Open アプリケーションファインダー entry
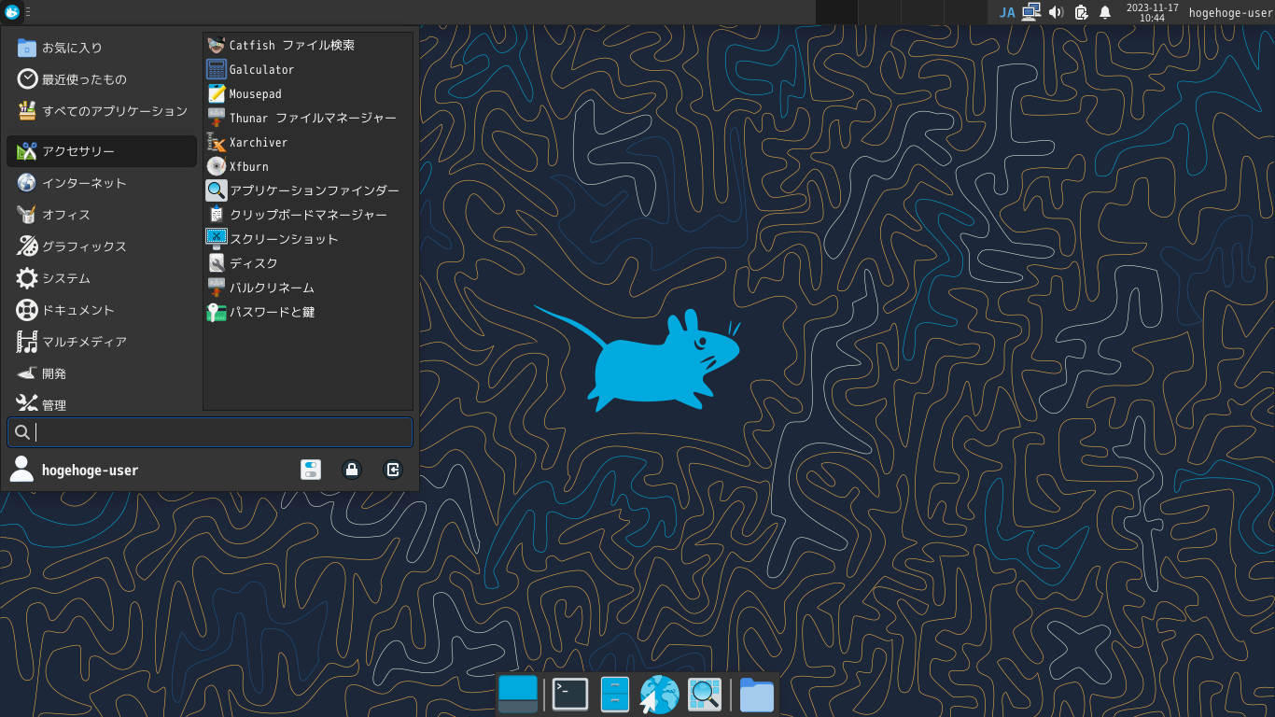 (x=308, y=190)
